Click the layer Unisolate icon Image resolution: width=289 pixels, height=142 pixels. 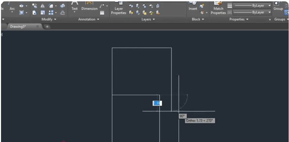point(138,13)
